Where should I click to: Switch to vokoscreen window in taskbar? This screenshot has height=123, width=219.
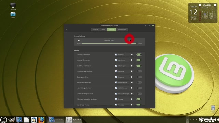(56, 120)
